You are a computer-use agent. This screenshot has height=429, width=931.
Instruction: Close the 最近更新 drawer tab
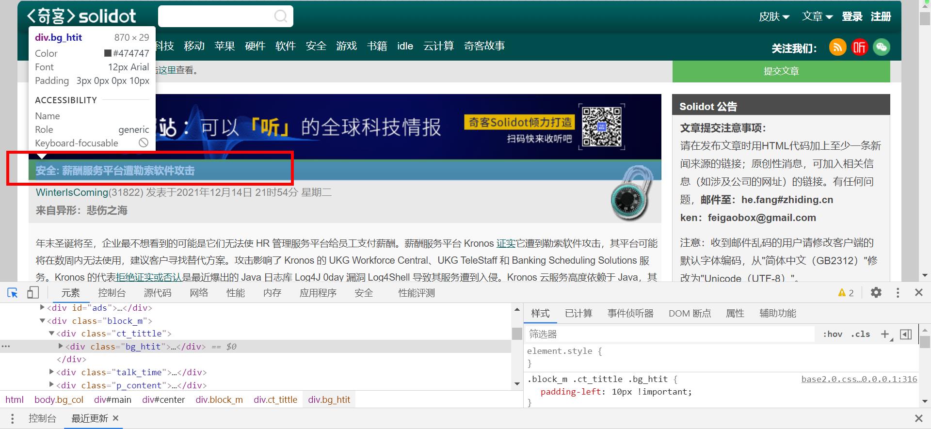pyautogui.click(x=115, y=418)
